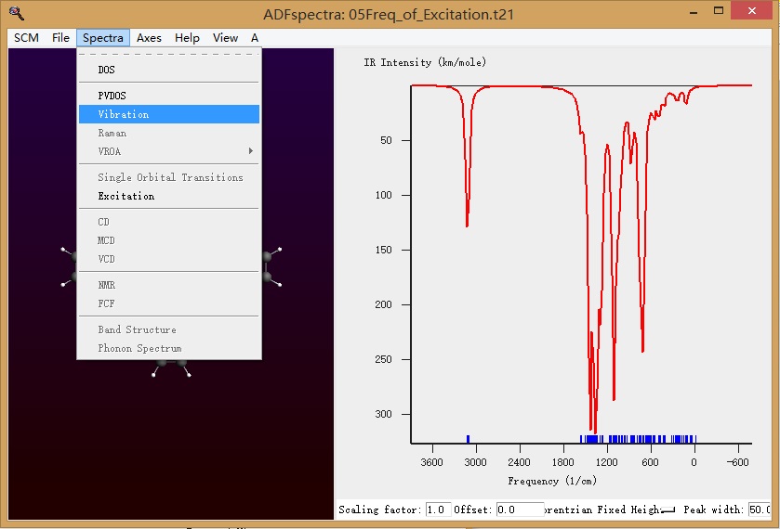This screenshot has height=529, width=780.
Task: Click the 150 tick label on intensity axis
Action: [x=384, y=250]
